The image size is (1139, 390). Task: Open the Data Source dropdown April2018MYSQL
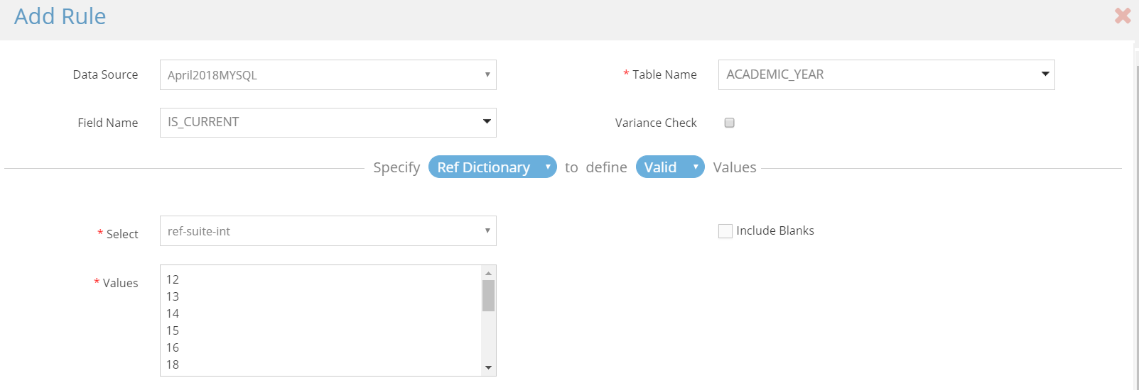pos(328,74)
